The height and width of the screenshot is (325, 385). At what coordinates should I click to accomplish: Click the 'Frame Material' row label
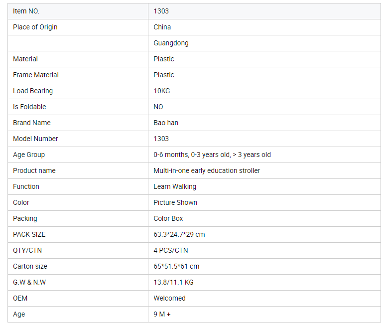[35, 75]
